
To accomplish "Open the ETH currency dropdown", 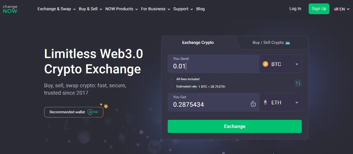I will [297, 102].
